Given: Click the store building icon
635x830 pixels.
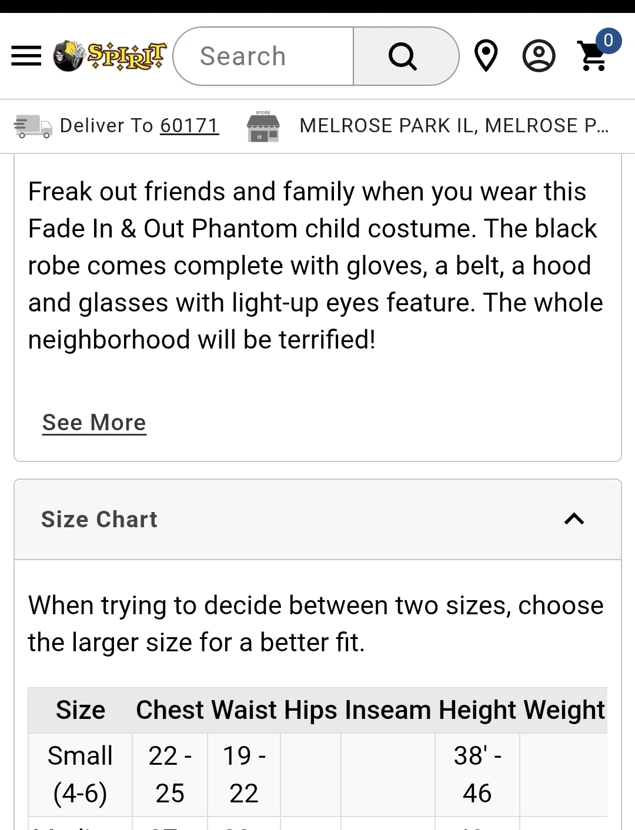Looking at the screenshot, I should click(263, 126).
